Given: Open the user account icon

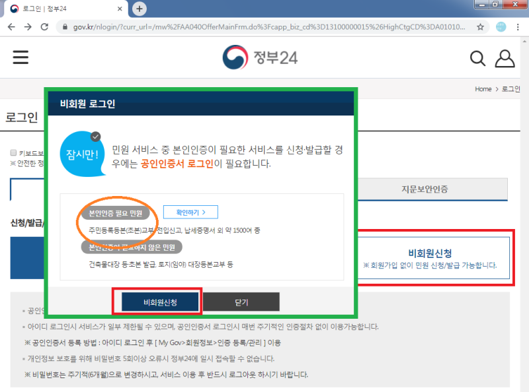Looking at the screenshot, I should pyautogui.click(x=505, y=59).
